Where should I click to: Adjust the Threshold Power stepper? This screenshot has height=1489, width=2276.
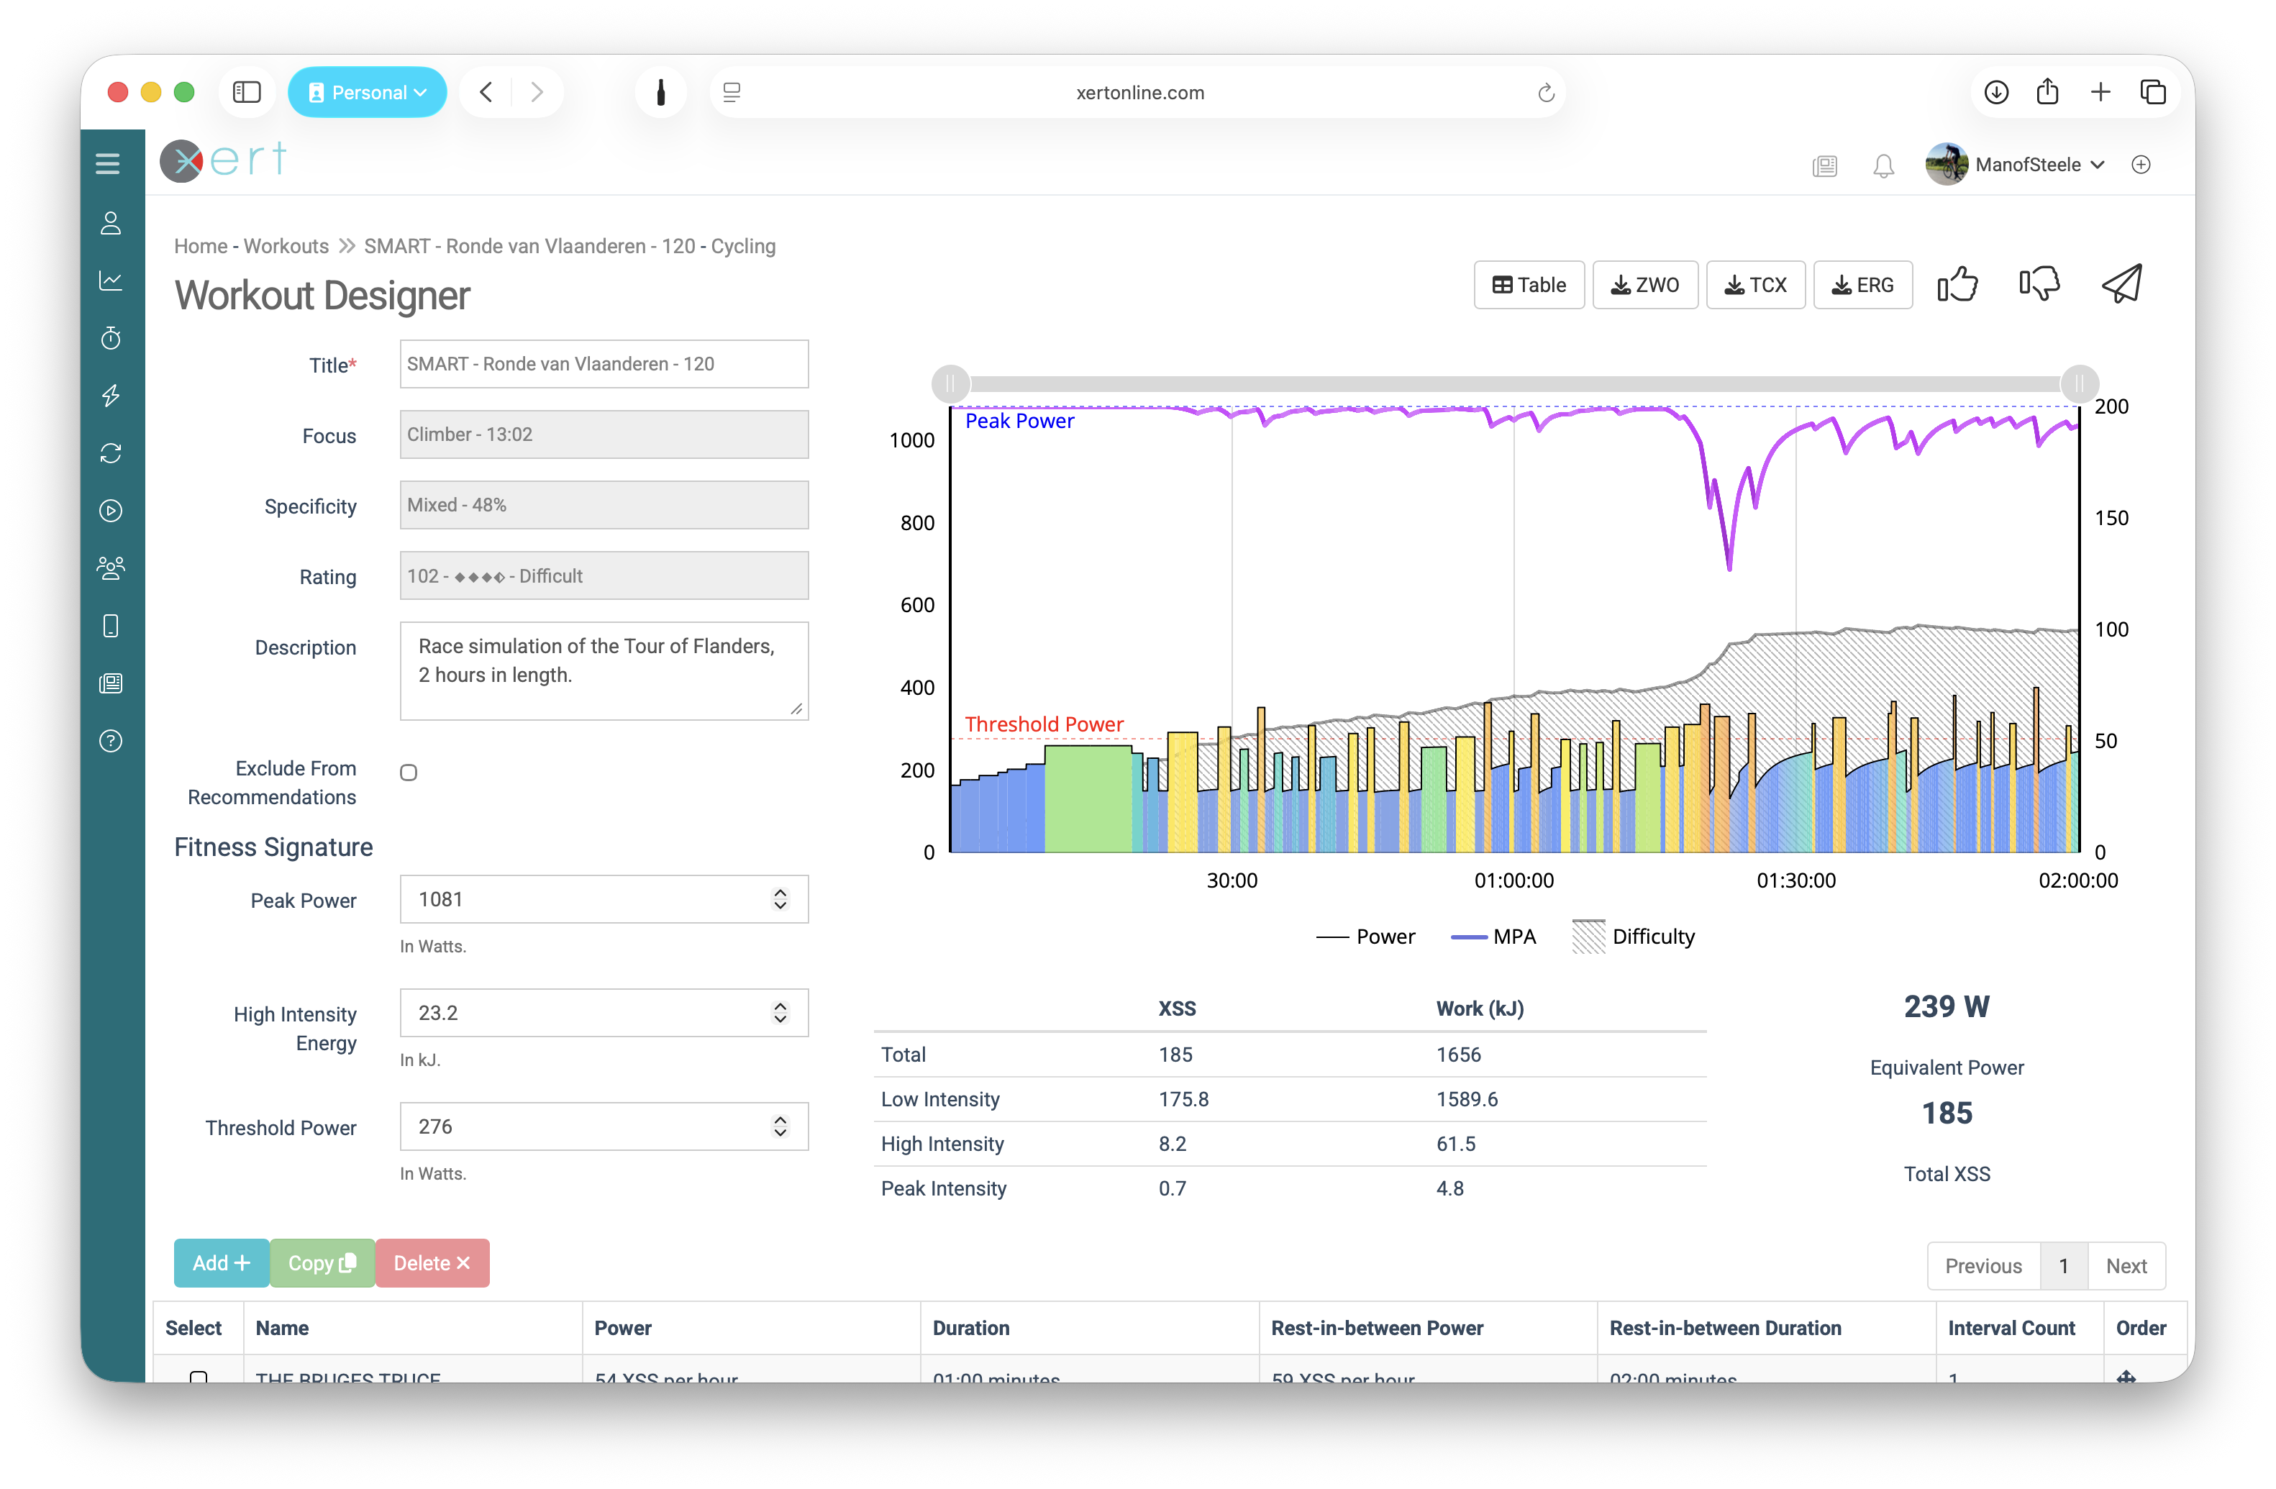coord(780,1126)
